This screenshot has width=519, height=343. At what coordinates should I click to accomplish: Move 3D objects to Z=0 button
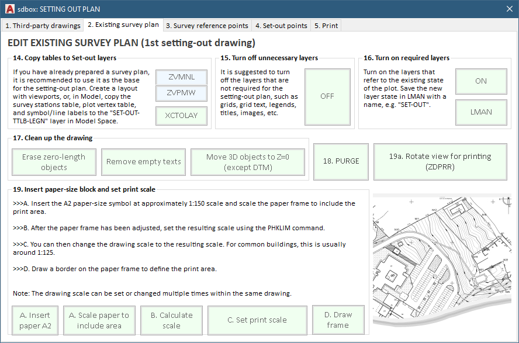(x=248, y=162)
